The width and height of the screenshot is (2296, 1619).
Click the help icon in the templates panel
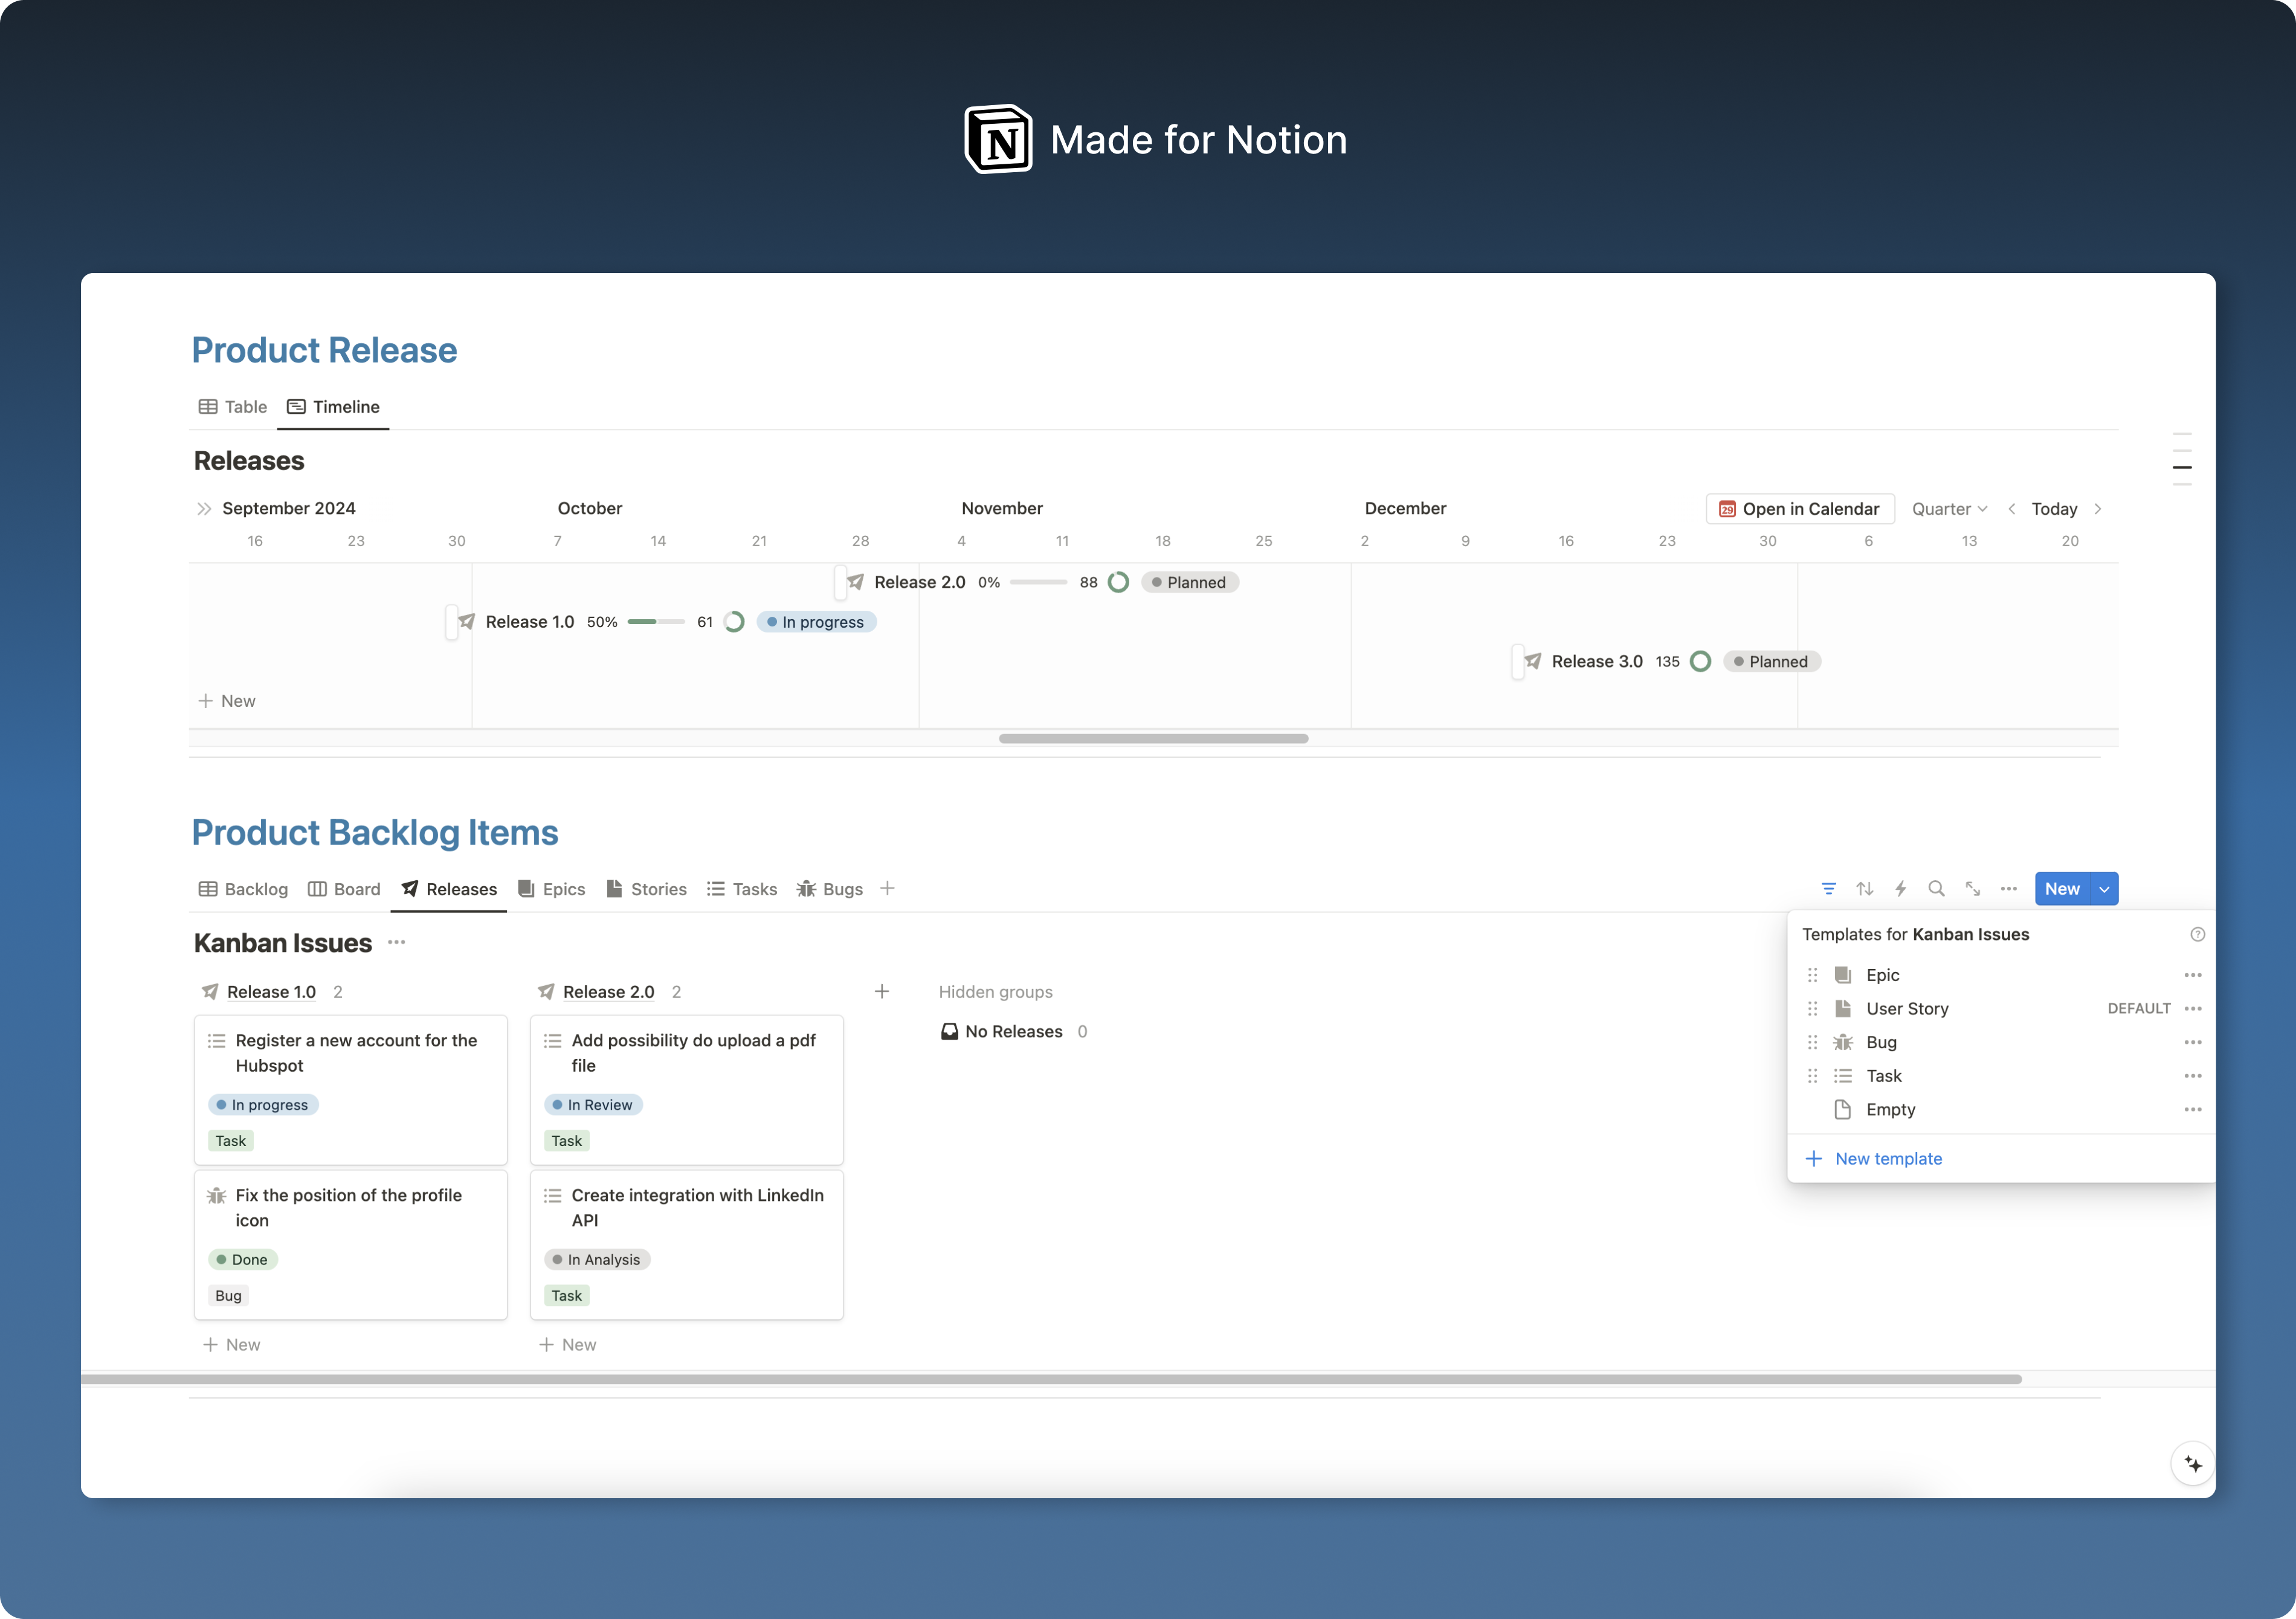[2197, 934]
